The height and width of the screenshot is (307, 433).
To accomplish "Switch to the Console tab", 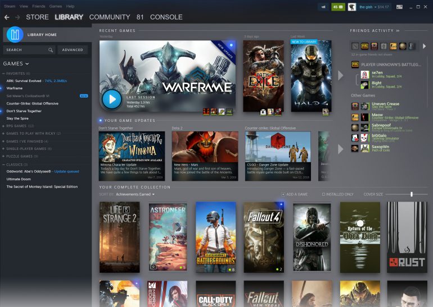I will 166,17.
